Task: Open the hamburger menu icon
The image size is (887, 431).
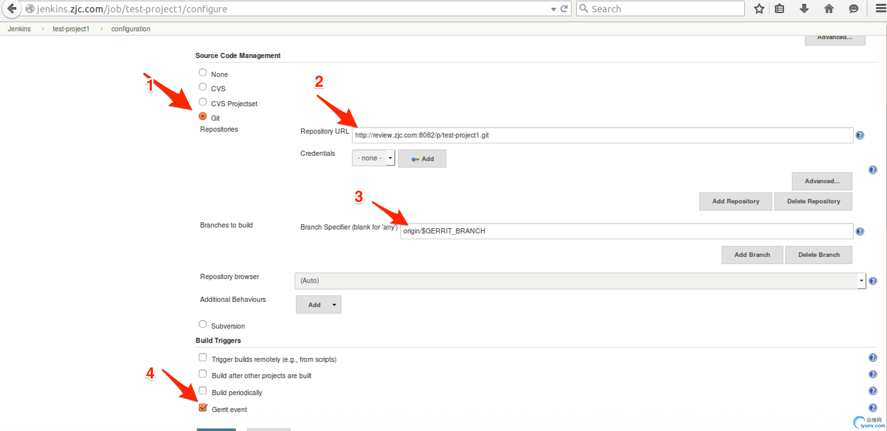Action: [x=881, y=8]
